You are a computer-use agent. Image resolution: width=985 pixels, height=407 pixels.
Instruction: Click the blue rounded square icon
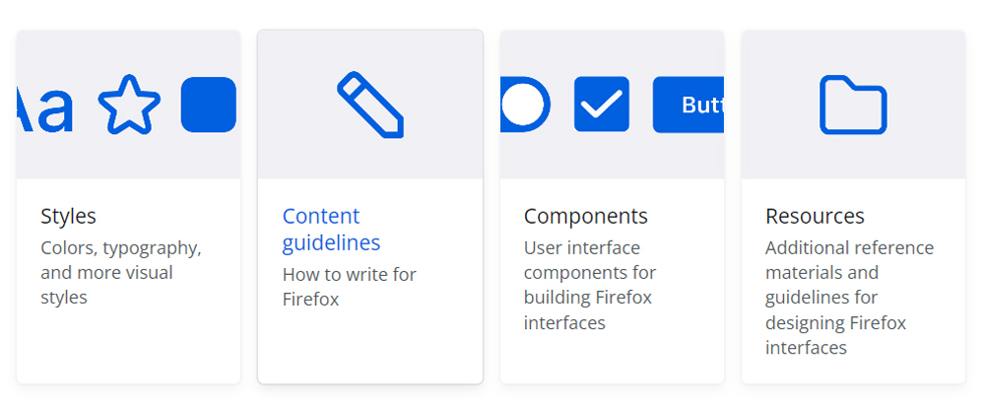209,104
